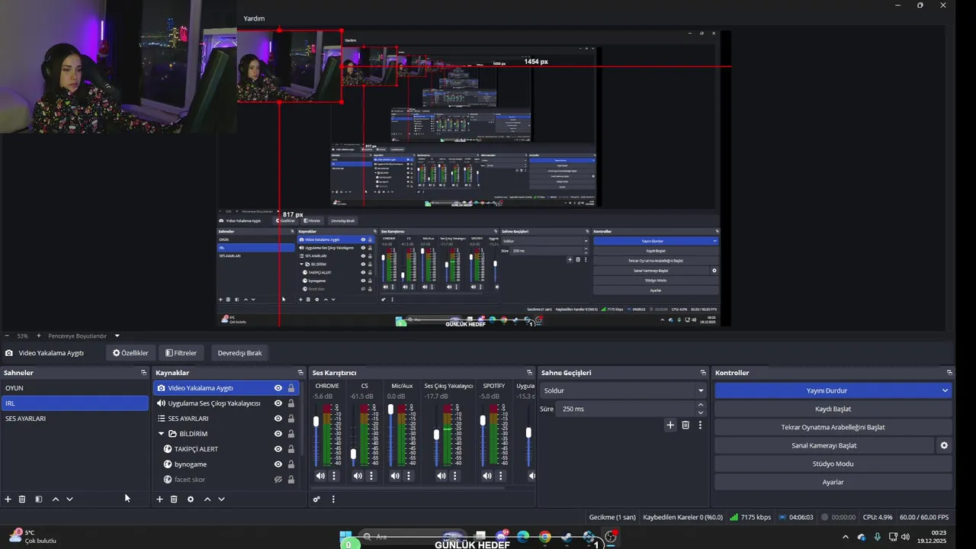Open audio mixer toolbar three-dot menu
The height and width of the screenshot is (549, 976).
tap(333, 499)
